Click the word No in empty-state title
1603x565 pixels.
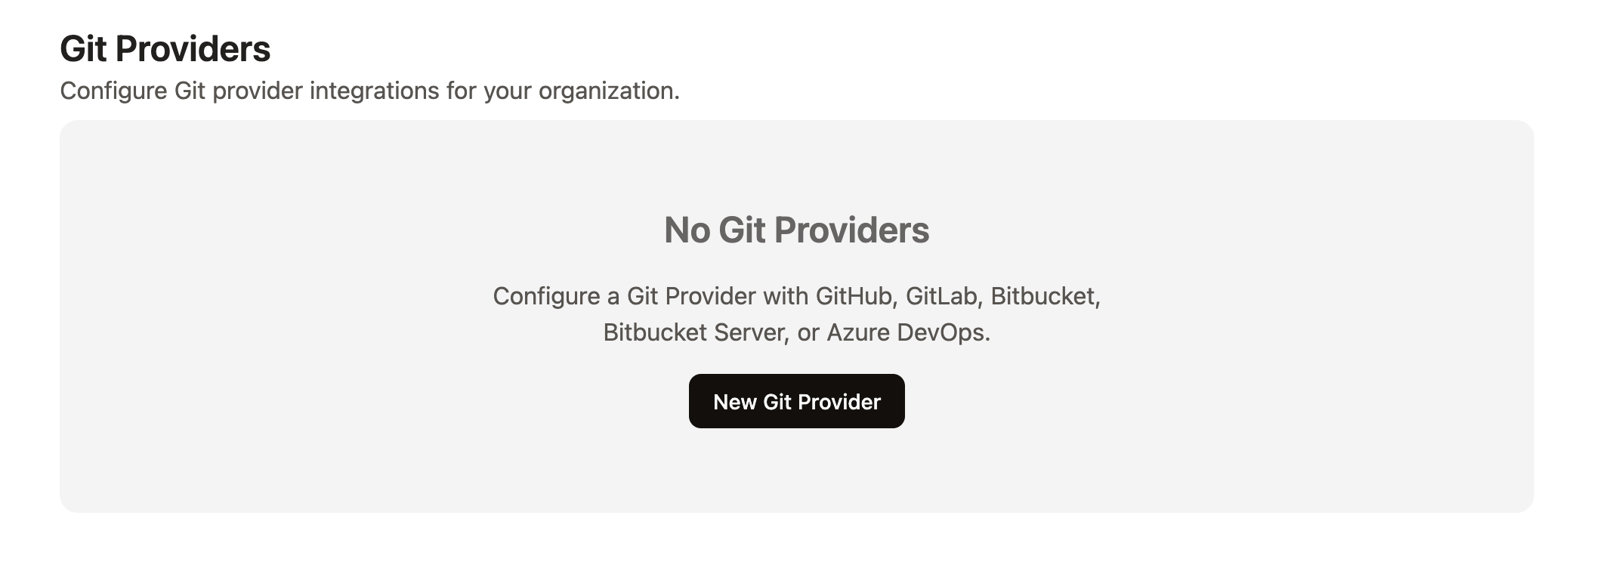point(687,230)
